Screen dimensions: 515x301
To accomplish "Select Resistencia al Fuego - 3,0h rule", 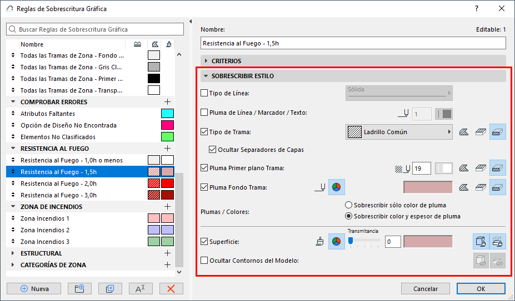I will coord(91,195).
